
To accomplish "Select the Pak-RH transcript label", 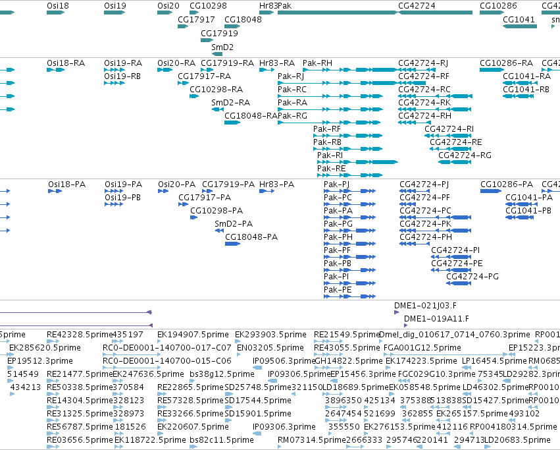I will pyautogui.click(x=317, y=63).
